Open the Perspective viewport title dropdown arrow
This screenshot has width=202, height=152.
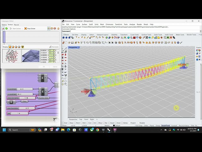point(79,47)
